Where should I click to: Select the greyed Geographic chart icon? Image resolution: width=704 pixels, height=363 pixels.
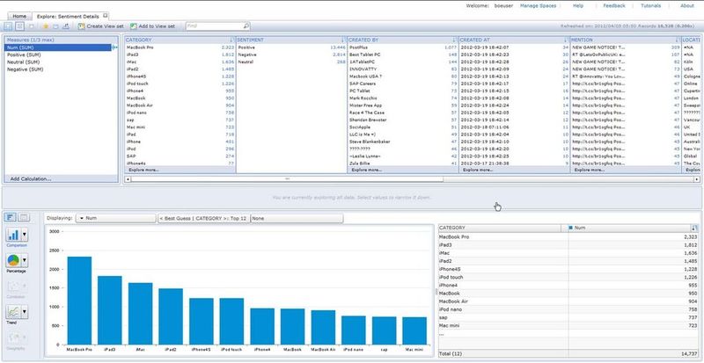click(x=13, y=338)
